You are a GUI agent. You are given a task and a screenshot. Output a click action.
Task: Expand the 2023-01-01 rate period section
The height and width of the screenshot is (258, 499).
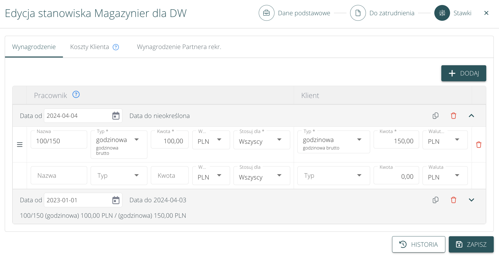pyautogui.click(x=471, y=200)
